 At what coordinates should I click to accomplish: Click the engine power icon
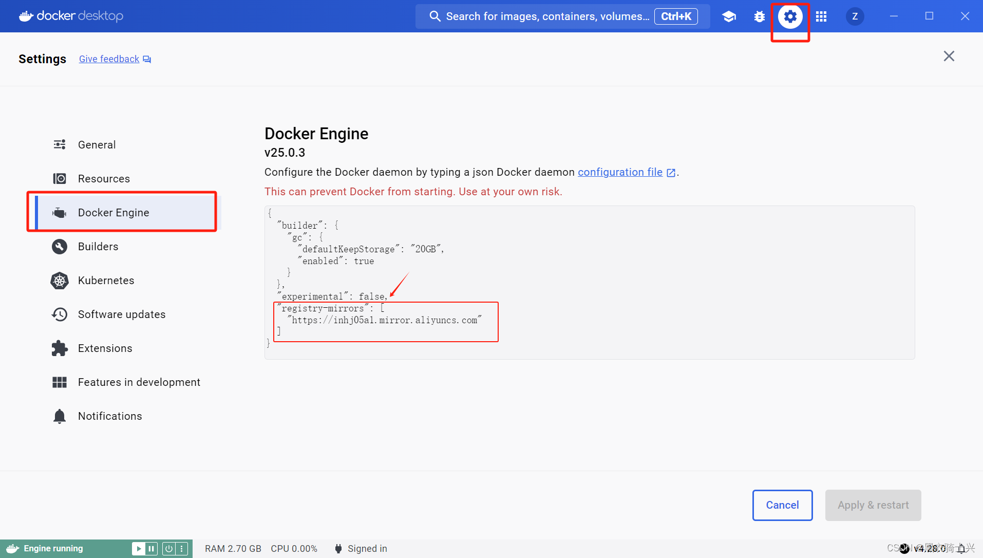(x=168, y=549)
